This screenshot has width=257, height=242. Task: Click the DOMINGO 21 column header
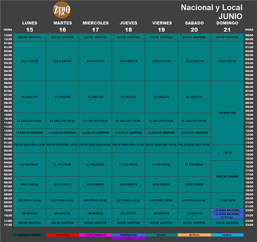tap(227, 26)
